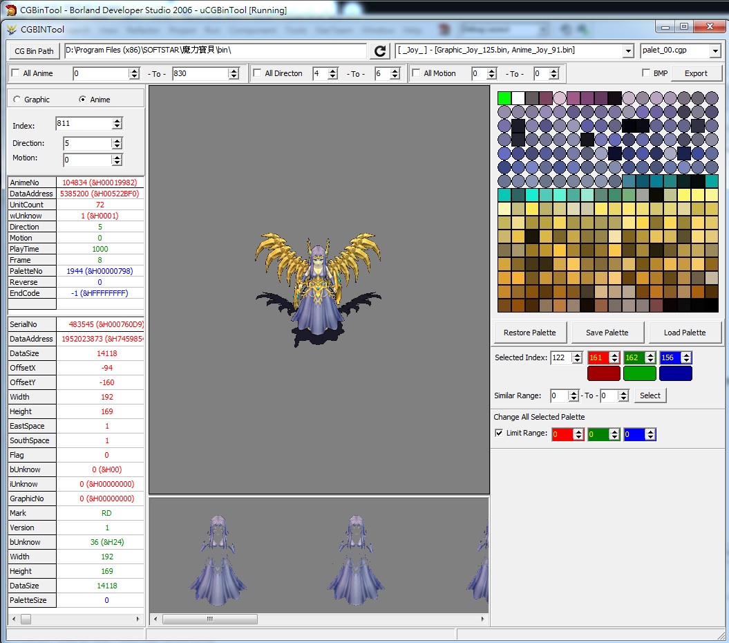Click the Export button

[x=696, y=73]
